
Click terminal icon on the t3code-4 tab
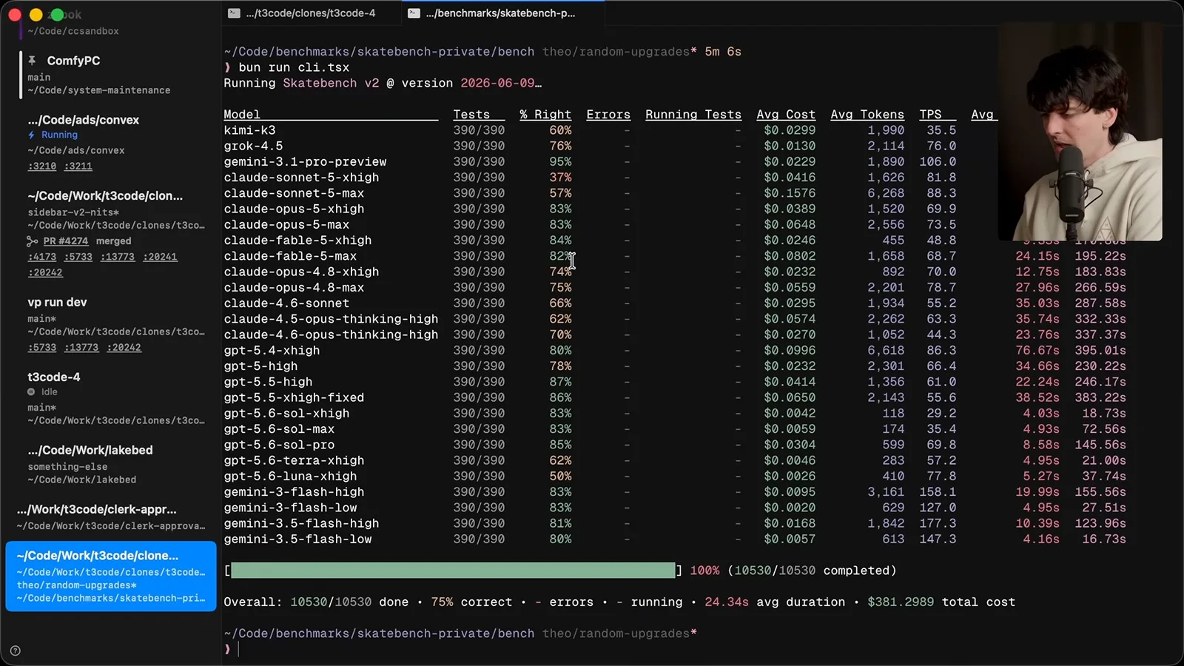pos(234,13)
